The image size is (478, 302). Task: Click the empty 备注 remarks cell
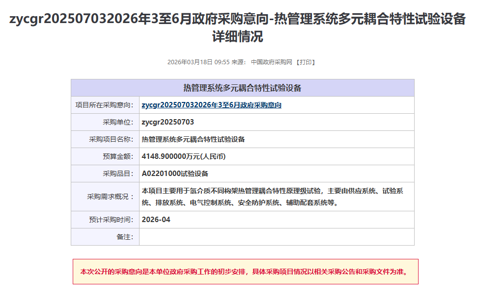pyautogui.click(x=276, y=237)
